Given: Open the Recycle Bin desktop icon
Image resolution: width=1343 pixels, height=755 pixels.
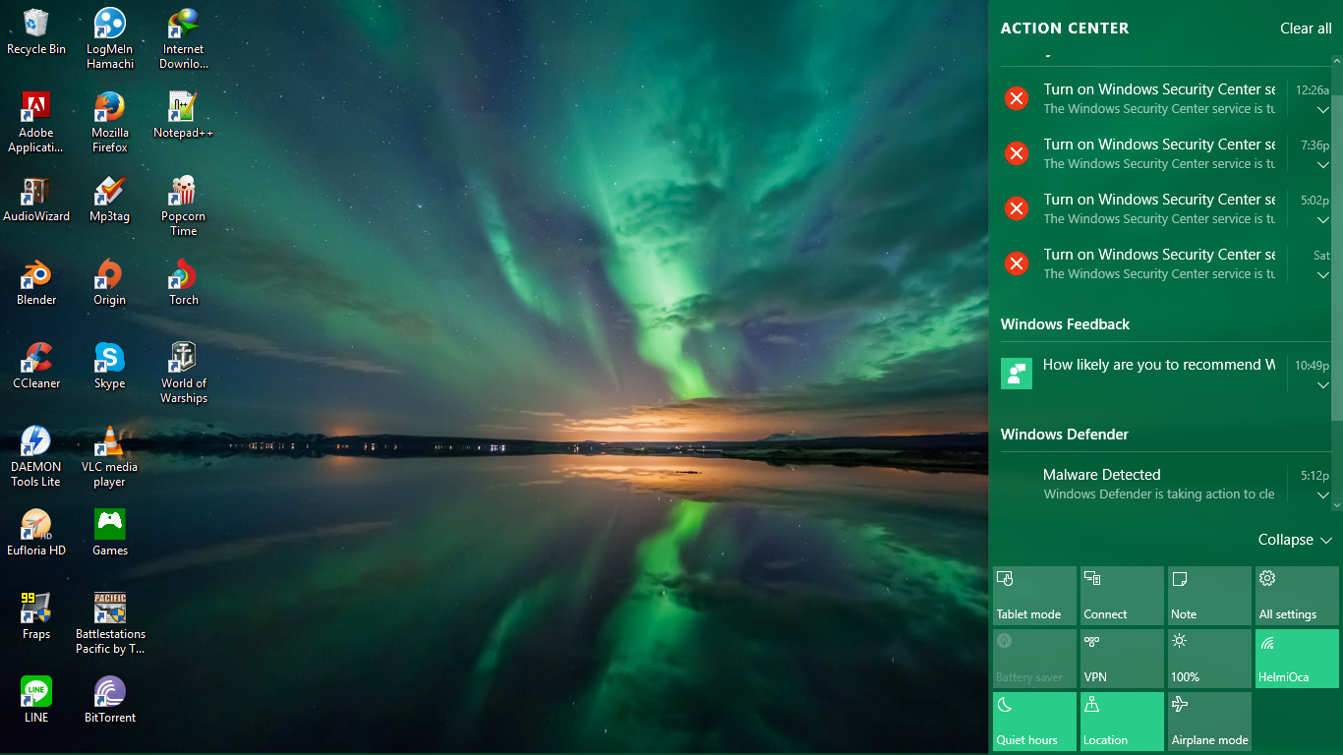Looking at the screenshot, I should coord(36,31).
